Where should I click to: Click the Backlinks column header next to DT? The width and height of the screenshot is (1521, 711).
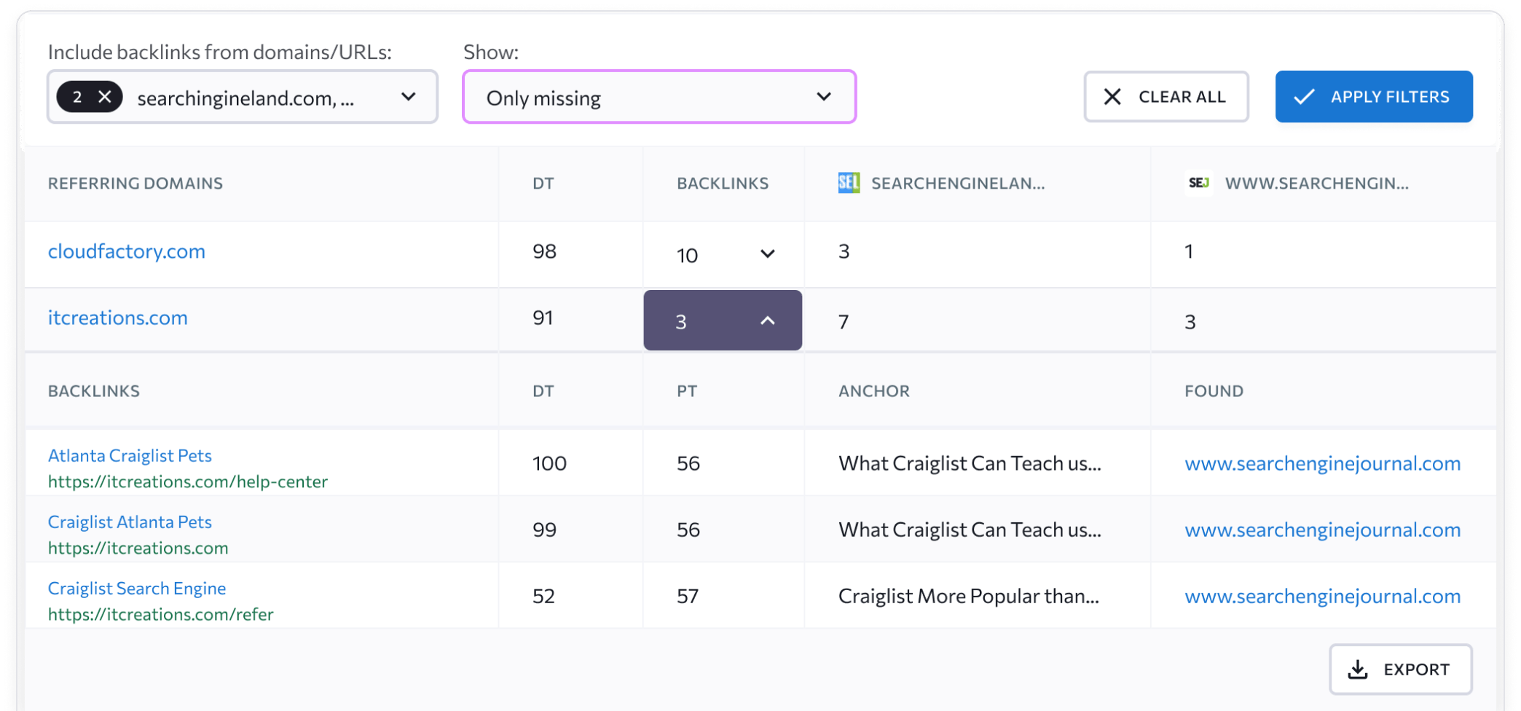pyautogui.click(x=723, y=183)
